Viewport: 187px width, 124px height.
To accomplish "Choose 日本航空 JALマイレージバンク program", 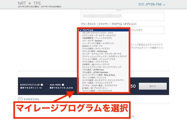I will [x=104, y=64].
